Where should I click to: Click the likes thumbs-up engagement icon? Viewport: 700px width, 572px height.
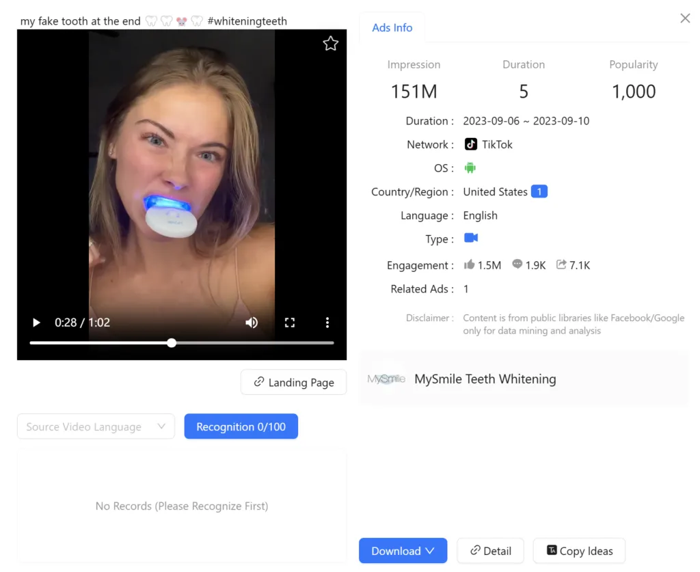tap(469, 264)
